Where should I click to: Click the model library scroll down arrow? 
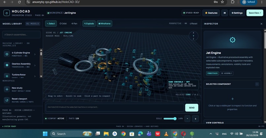41,76
